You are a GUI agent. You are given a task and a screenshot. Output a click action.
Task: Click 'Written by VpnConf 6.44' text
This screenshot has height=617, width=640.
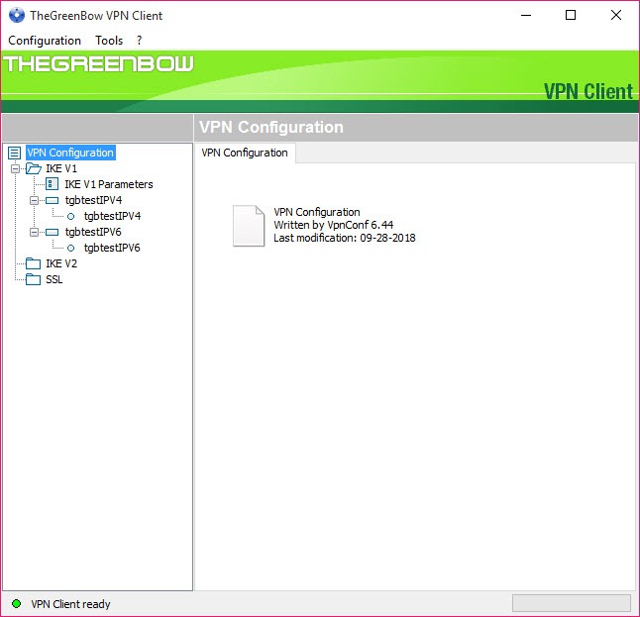coord(334,225)
